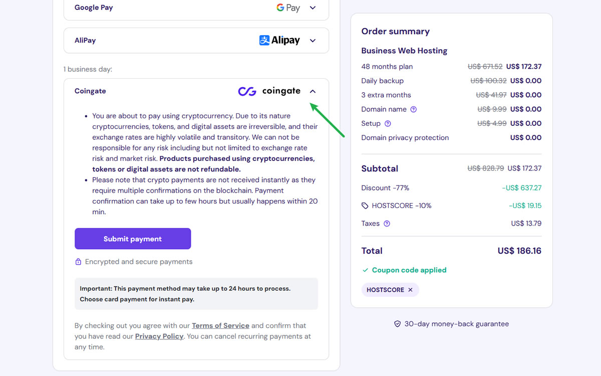Open the Terms of Service link
This screenshot has width=601, height=376.
point(220,325)
